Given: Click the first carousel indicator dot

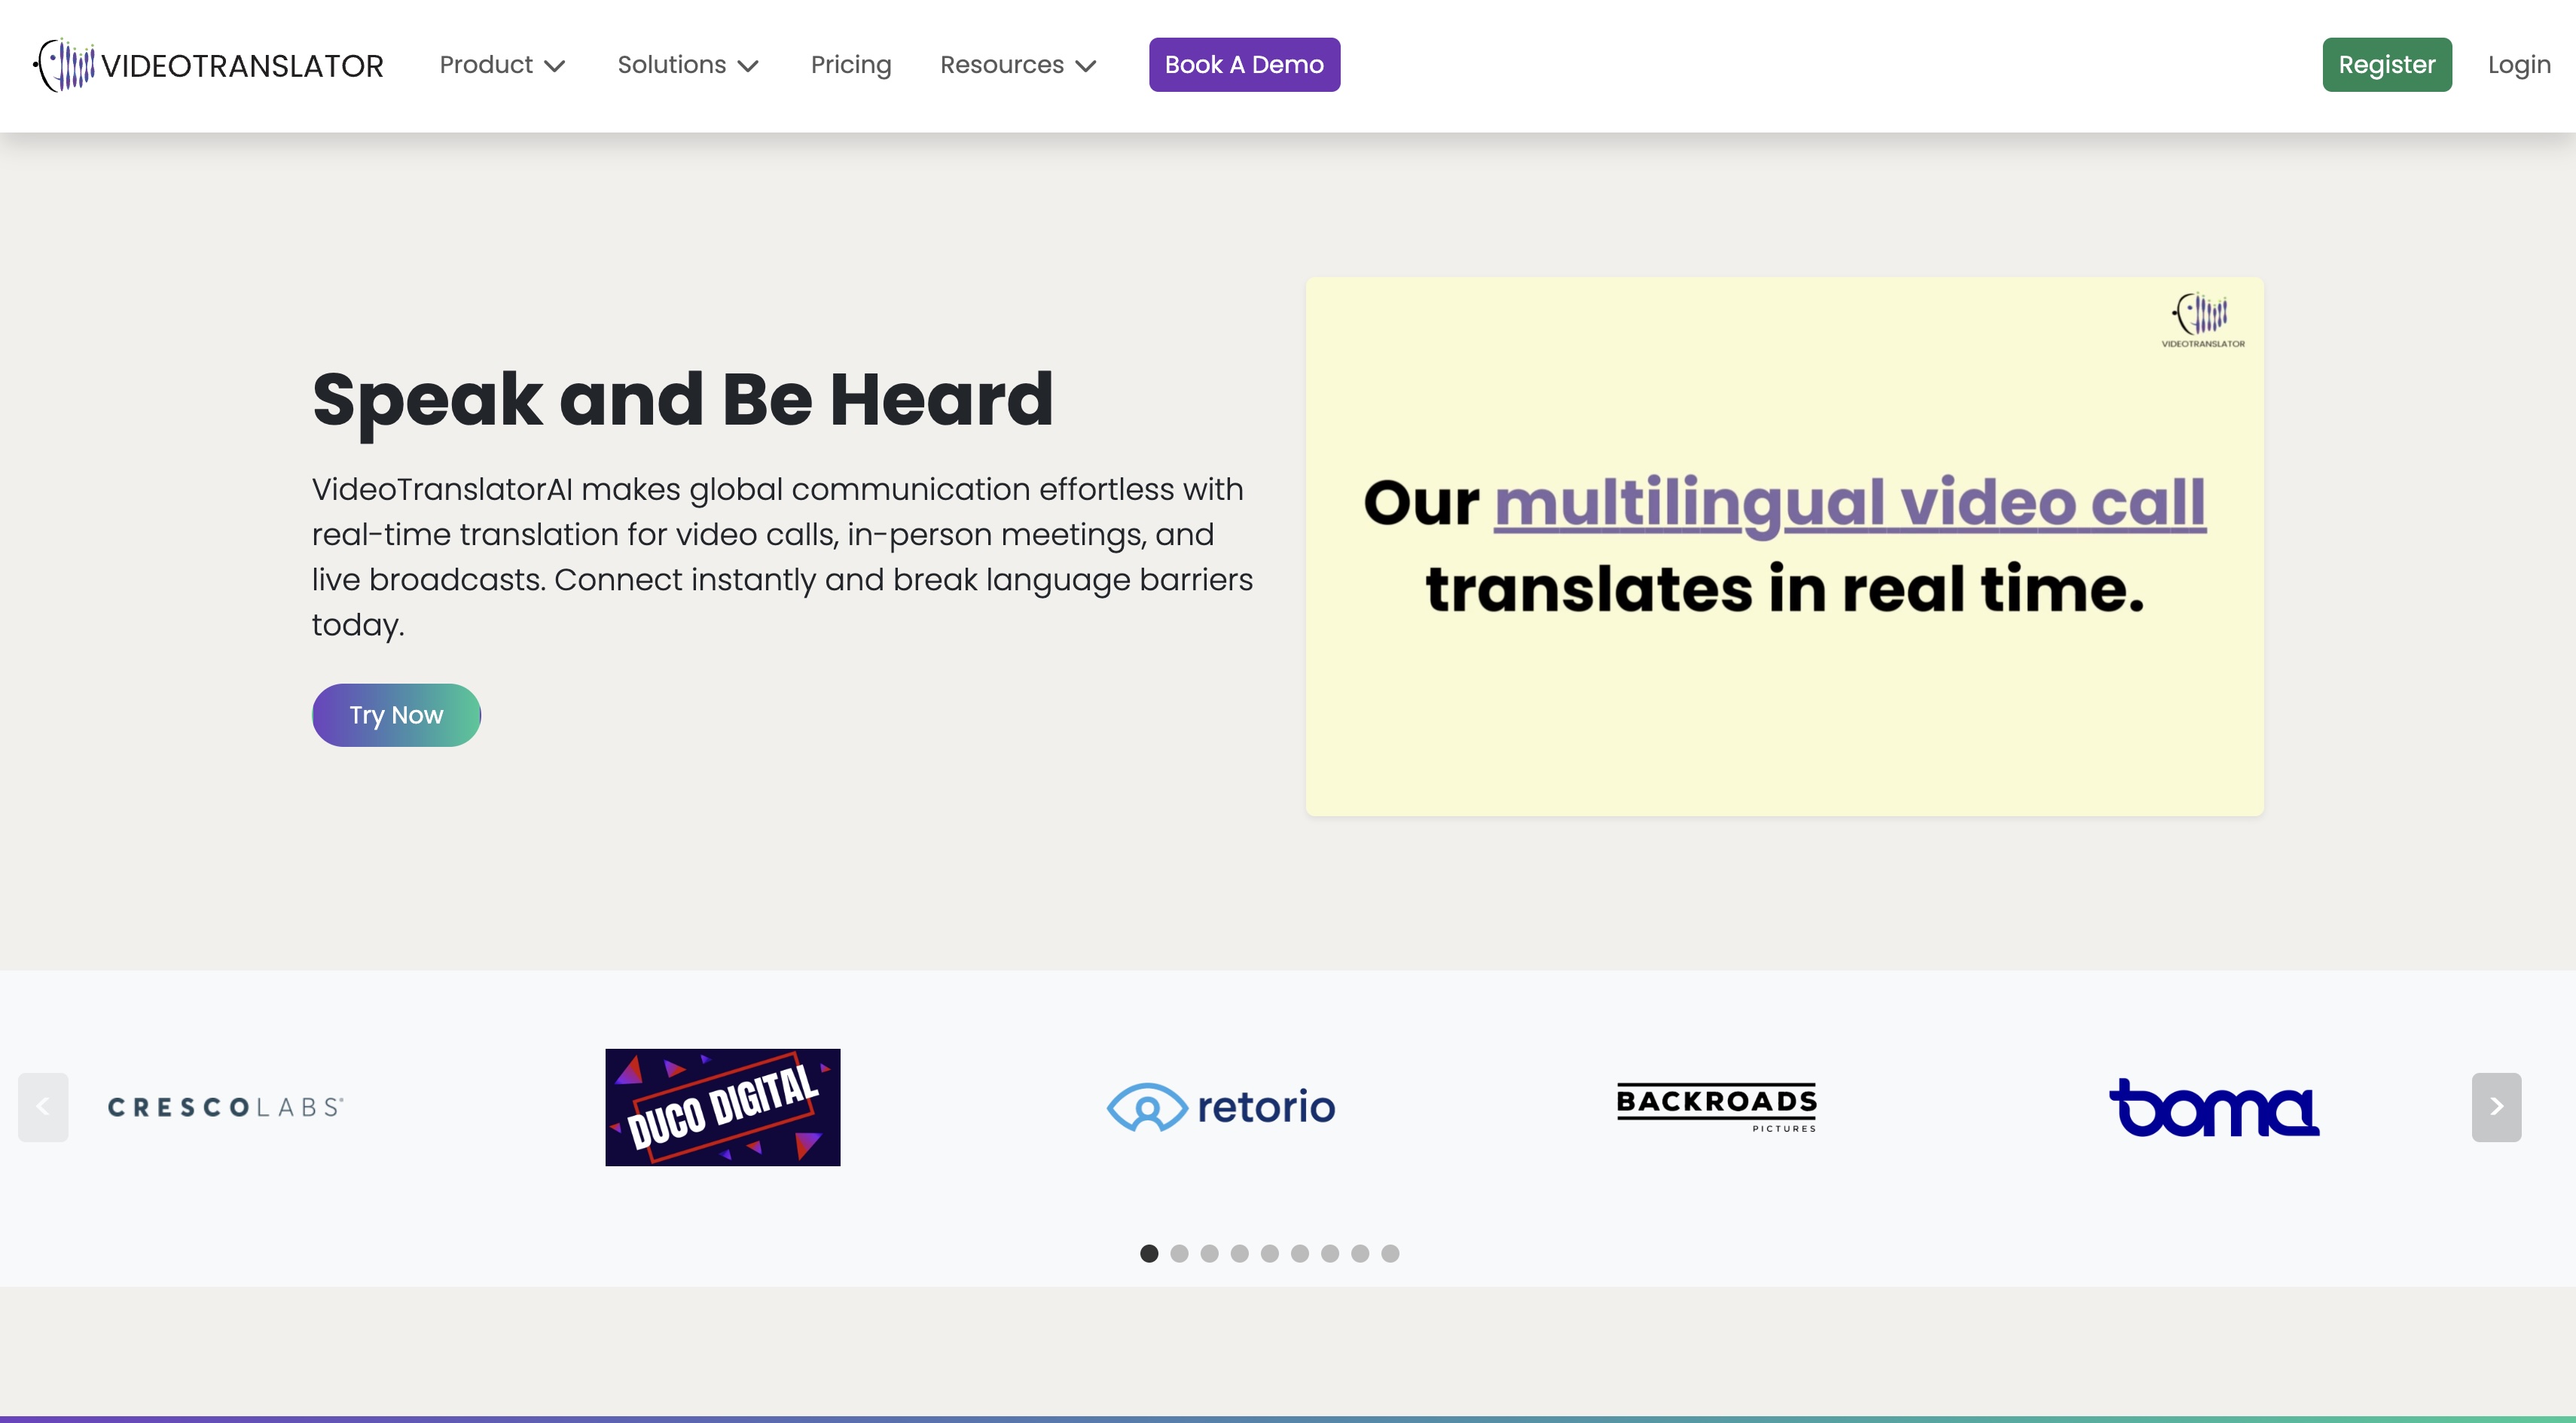Looking at the screenshot, I should coord(1148,1253).
